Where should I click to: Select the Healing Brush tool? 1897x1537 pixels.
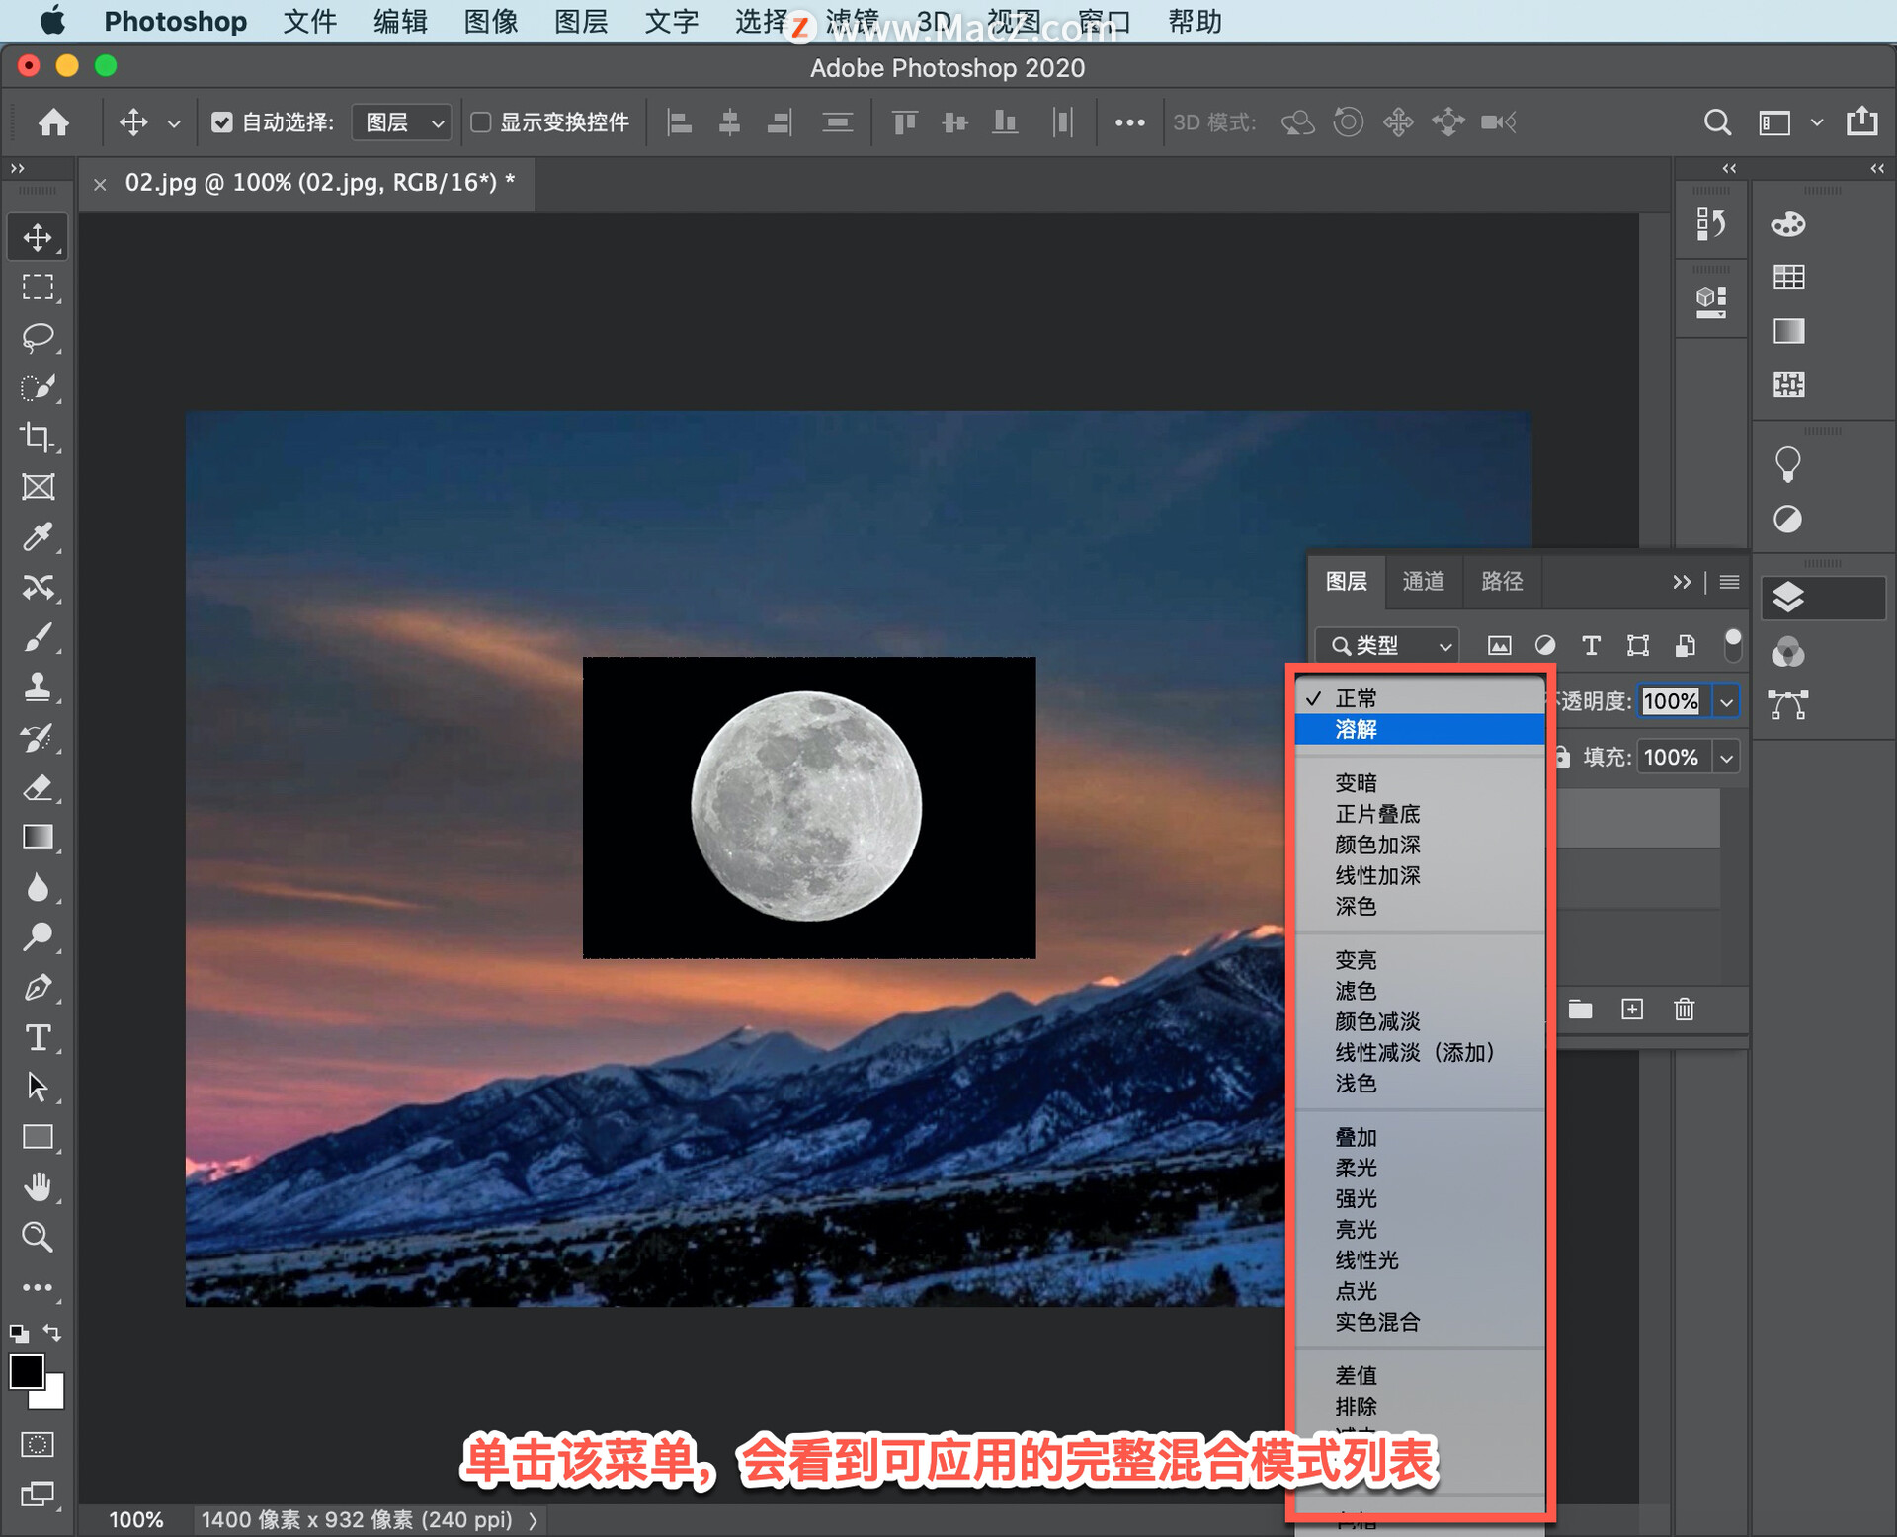tap(38, 588)
